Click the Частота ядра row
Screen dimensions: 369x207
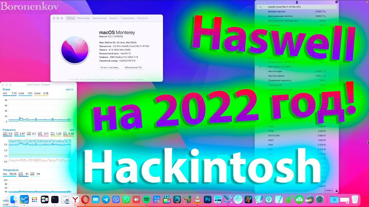[x=297, y=71]
